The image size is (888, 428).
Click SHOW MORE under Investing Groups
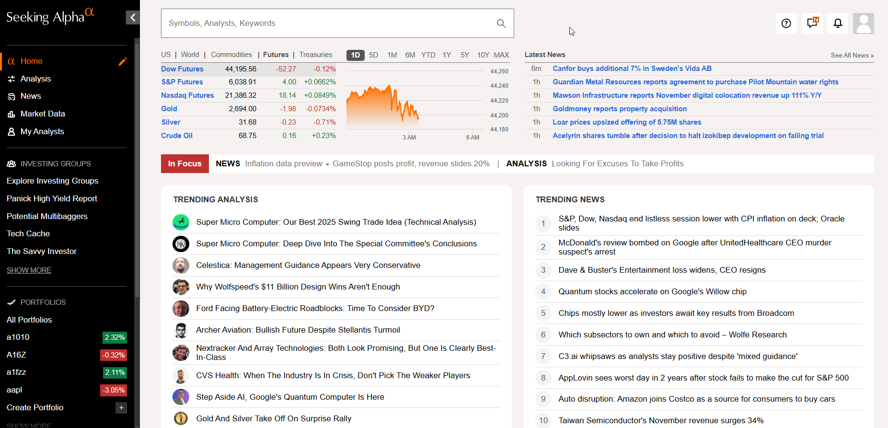(29, 270)
